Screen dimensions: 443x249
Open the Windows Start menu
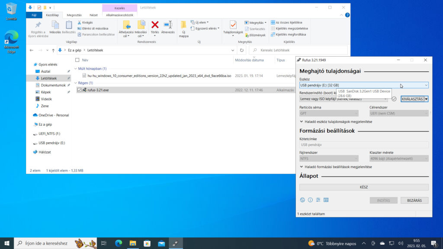[x=7, y=243]
